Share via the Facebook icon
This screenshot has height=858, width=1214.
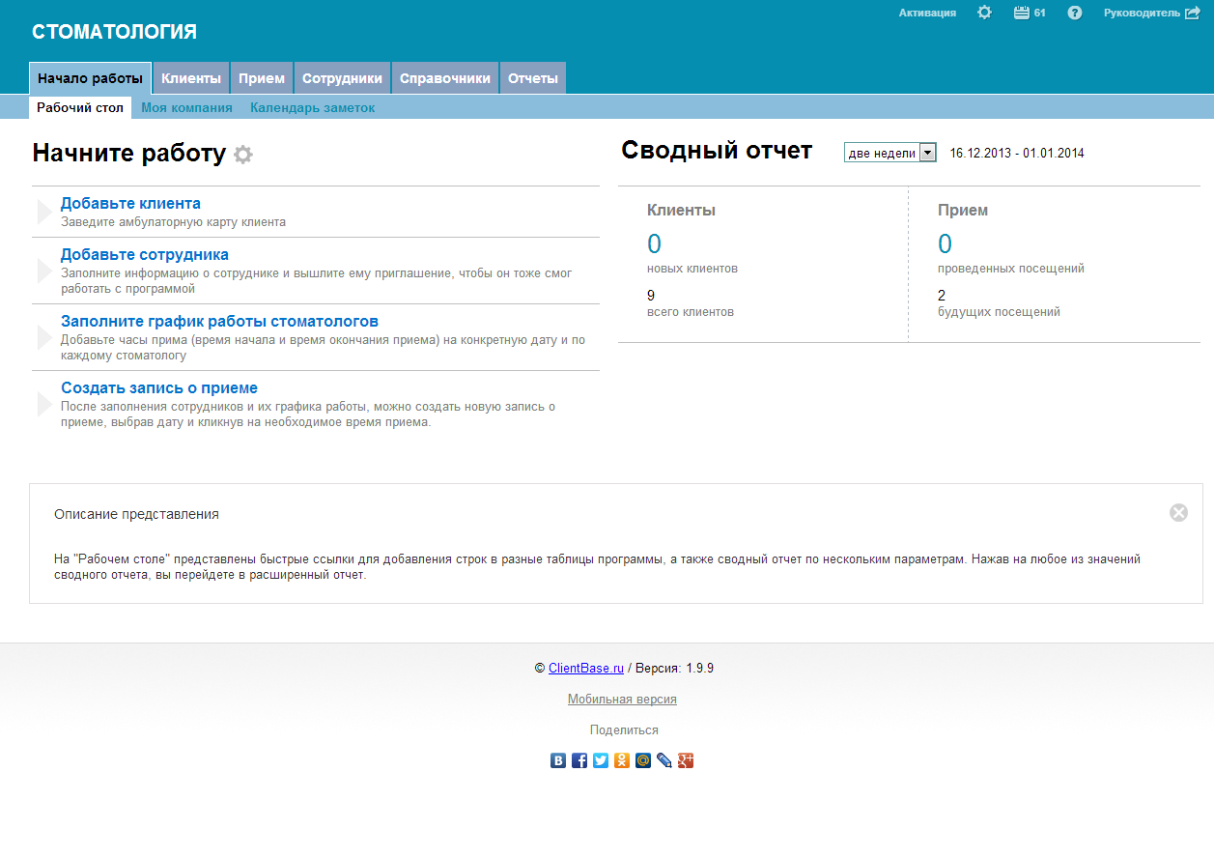click(579, 760)
